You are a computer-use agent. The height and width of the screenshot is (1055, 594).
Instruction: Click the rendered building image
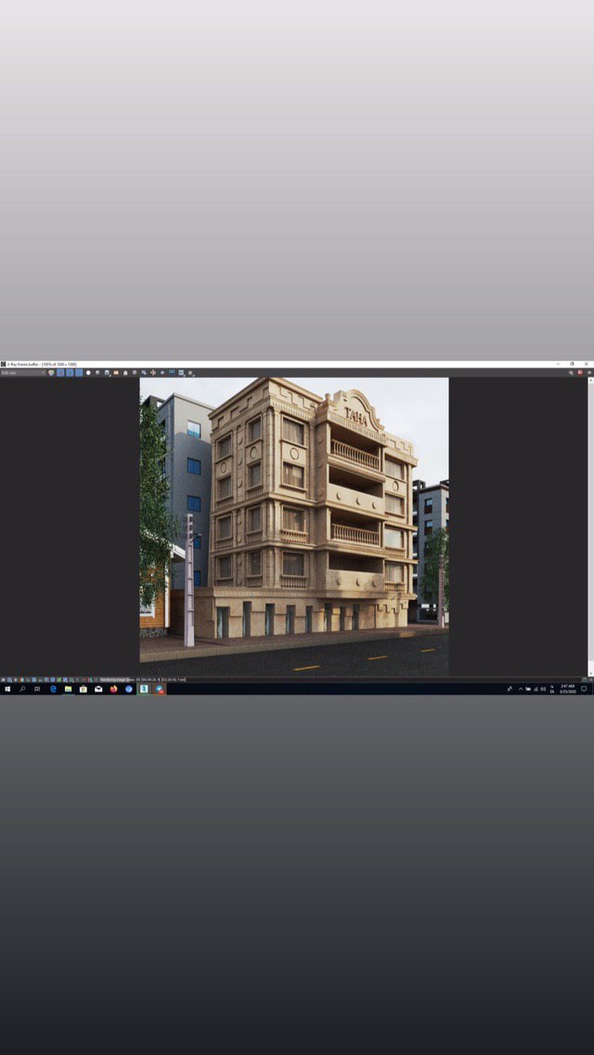[x=293, y=526]
